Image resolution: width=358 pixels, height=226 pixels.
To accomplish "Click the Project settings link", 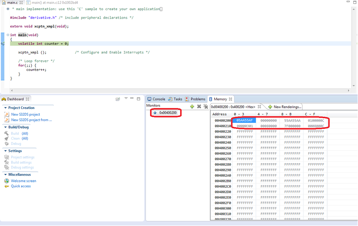I will pyautogui.click(x=23, y=157).
